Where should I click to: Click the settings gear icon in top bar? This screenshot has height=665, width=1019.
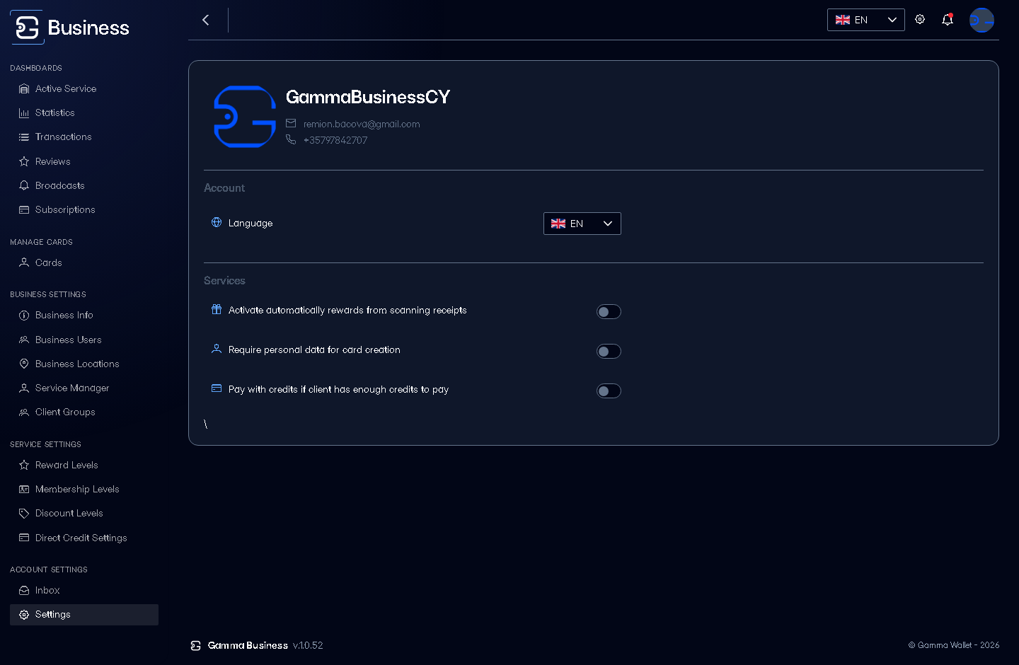(x=920, y=19)
